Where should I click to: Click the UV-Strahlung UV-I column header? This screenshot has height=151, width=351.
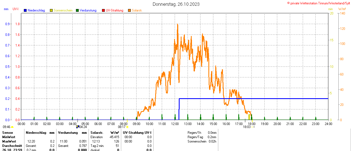pos(137,133)
